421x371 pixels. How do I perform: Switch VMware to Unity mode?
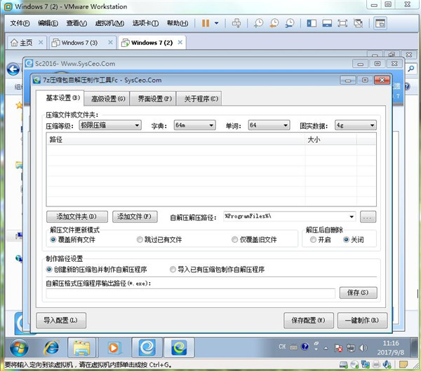click(358, 23)
